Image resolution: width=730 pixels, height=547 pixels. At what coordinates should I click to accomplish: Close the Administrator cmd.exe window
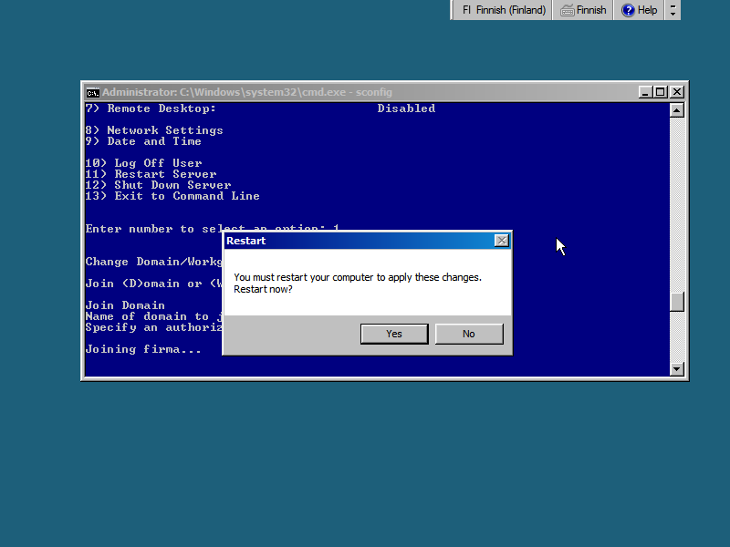tap(677, 92)
